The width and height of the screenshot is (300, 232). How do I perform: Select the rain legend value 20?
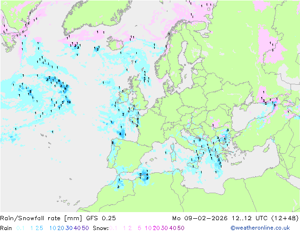[x=61, y=228]
